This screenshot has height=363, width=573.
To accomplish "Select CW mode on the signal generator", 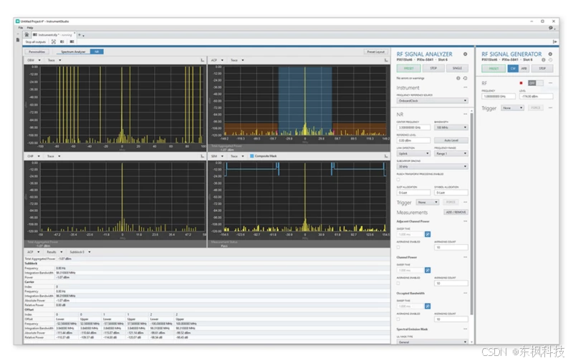I will pos(513,68).
